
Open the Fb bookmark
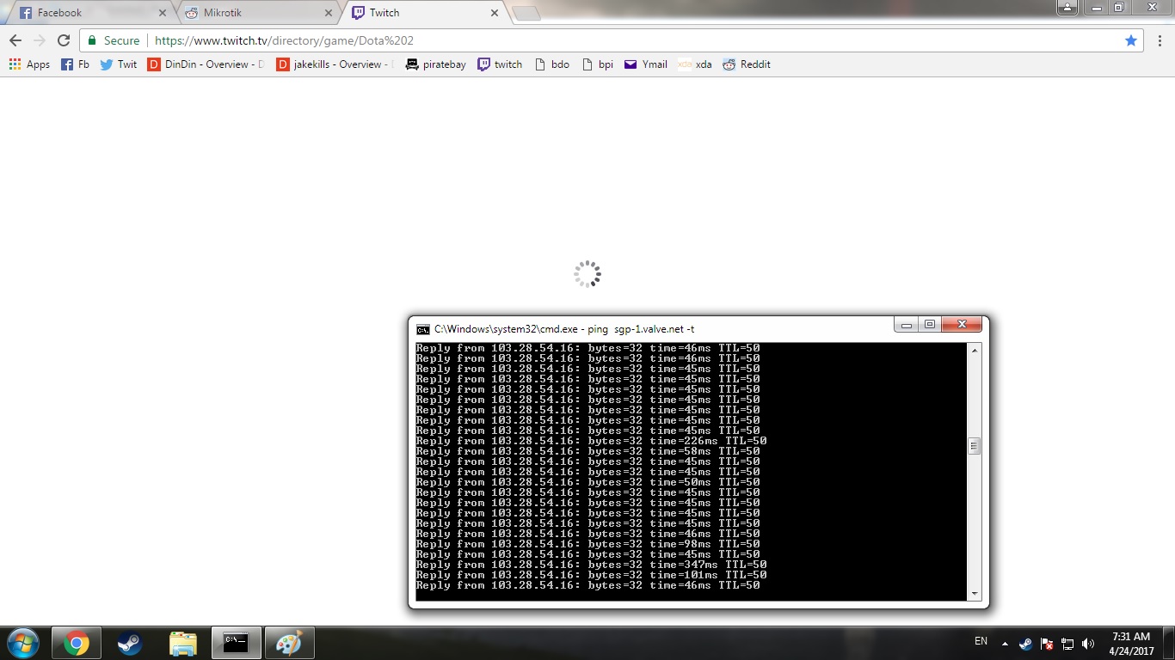pos(75,64)
